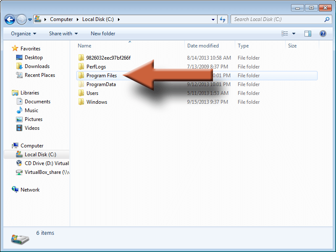Image resolution: width=336 pixels, height=252 pixels.
Task: Click the Forward navigation arrow
Action: tap(22, 19)
